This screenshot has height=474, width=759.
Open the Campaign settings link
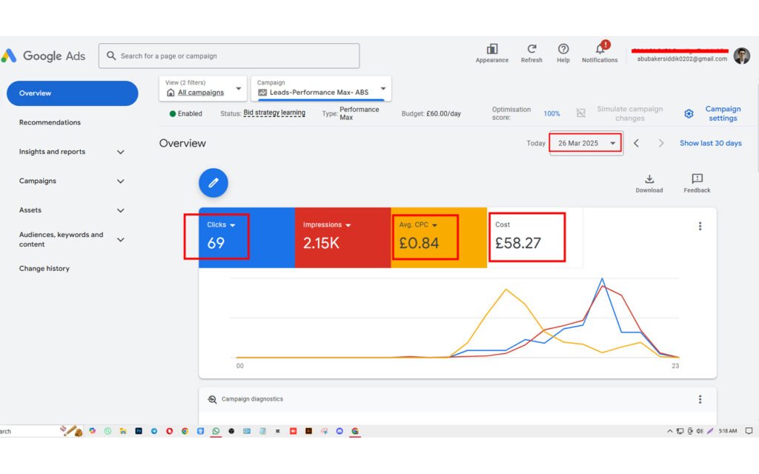click(723, 113)
